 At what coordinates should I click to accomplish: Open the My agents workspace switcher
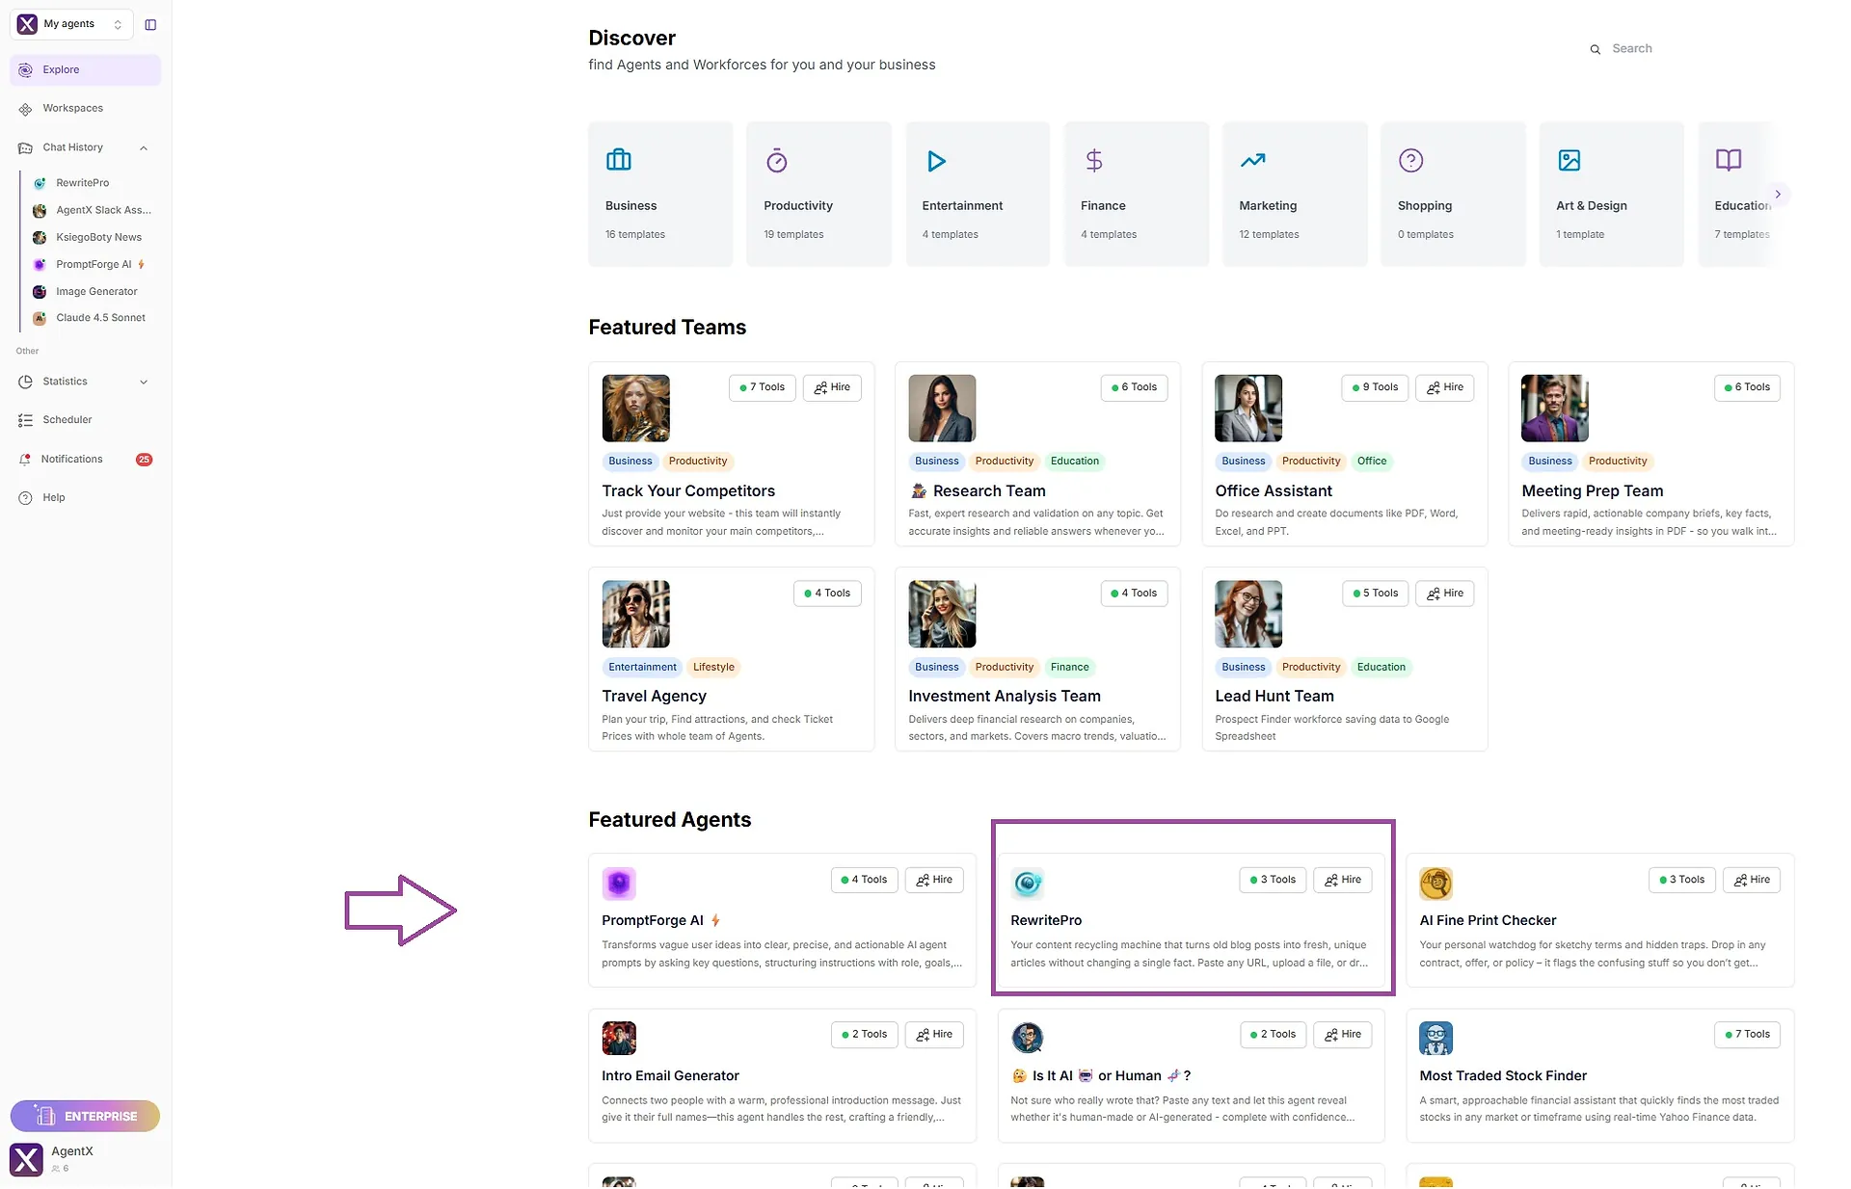coord(71,25)
